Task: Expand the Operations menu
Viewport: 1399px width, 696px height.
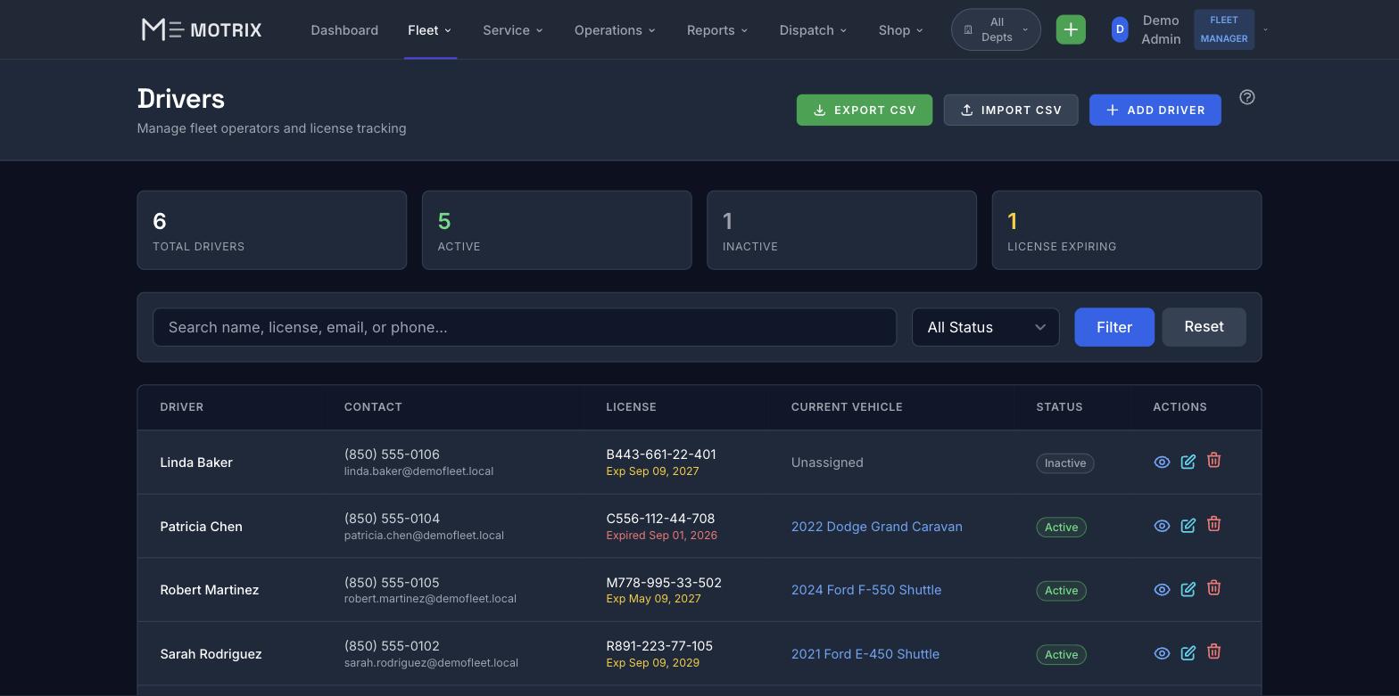Action: click(x=615, y=30)
